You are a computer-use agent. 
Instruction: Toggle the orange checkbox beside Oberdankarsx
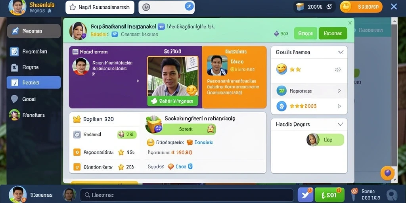(x=77, y=167)
